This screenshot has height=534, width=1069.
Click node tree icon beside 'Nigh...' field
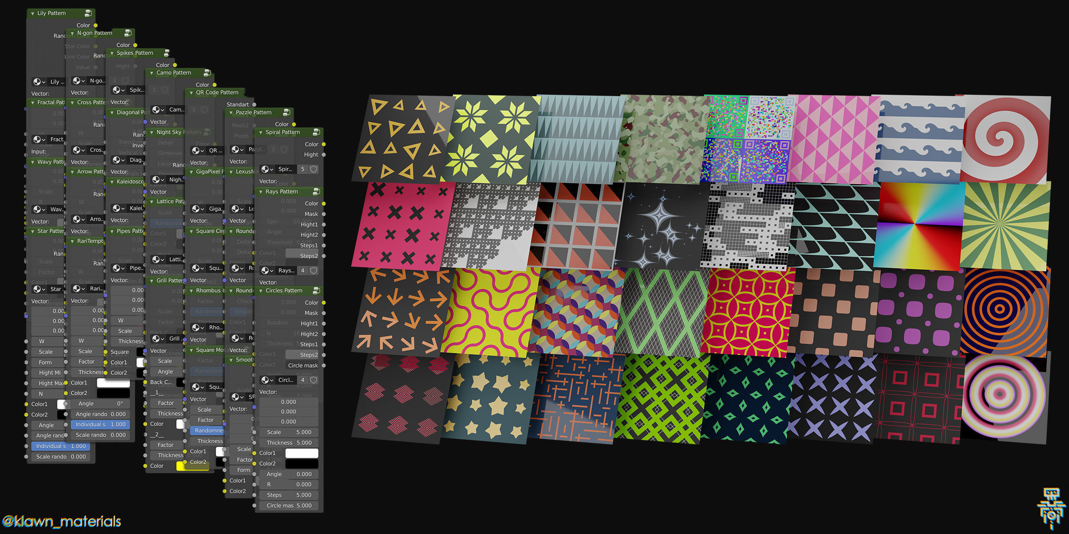[158, 180]
